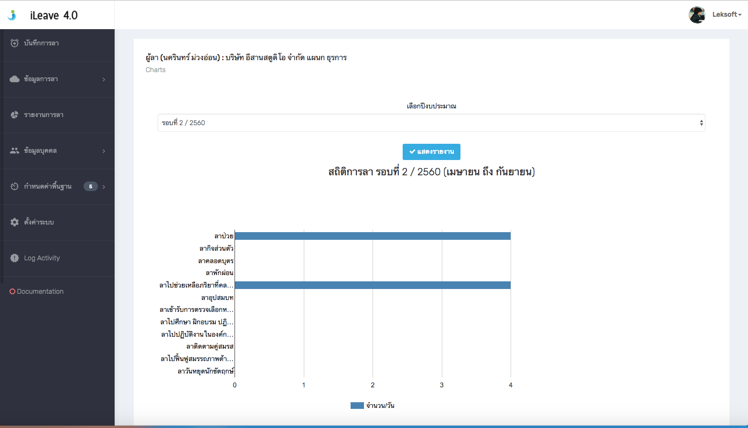748x428 pixels.
Task: Open the fiscal year select dropdown
Action: point(431,123)
